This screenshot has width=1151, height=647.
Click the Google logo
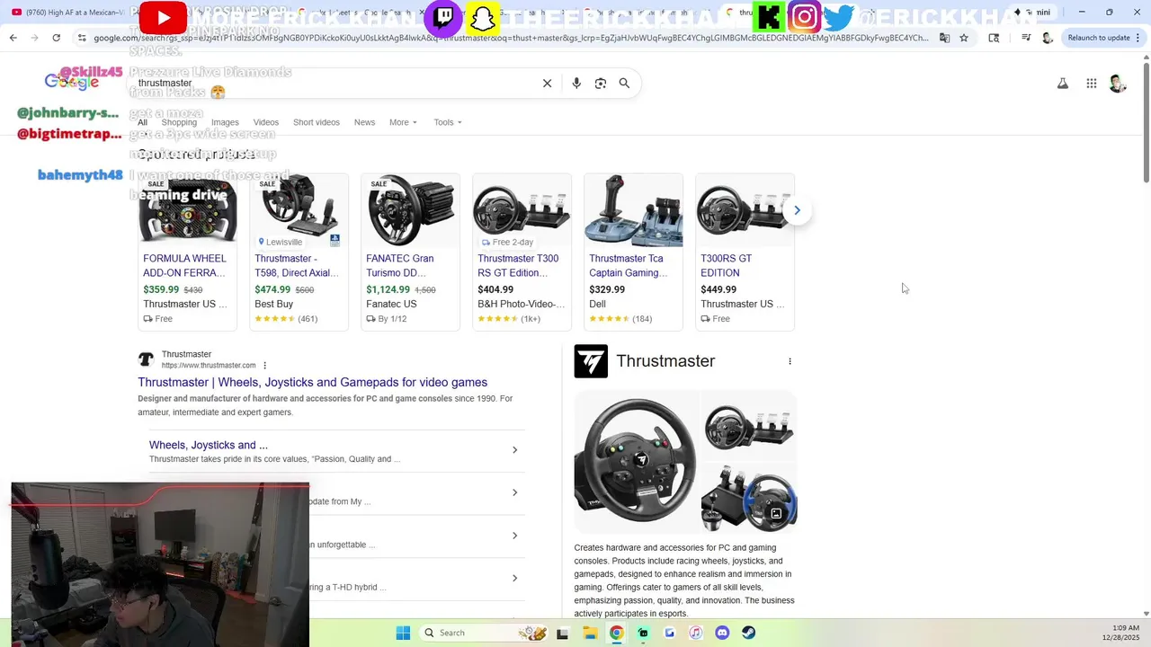pyautogui.click(x=72, y=82)
